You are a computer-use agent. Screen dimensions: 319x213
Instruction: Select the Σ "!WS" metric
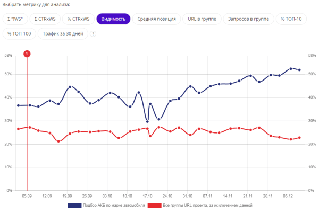click(x=18, y=19)
